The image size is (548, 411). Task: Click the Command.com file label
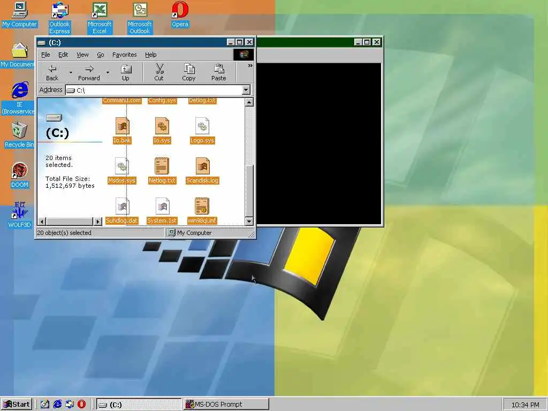[122, 101]
